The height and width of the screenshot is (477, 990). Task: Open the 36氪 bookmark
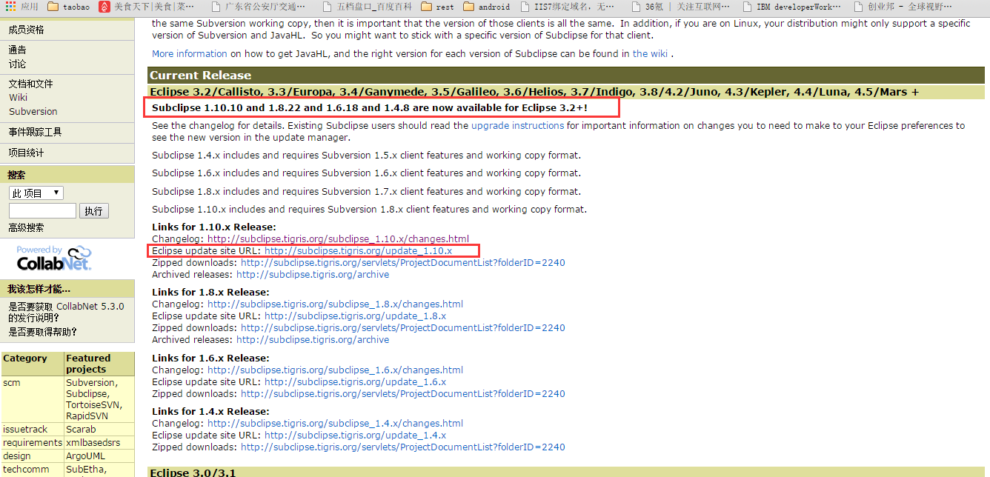(x=680, y=7)
